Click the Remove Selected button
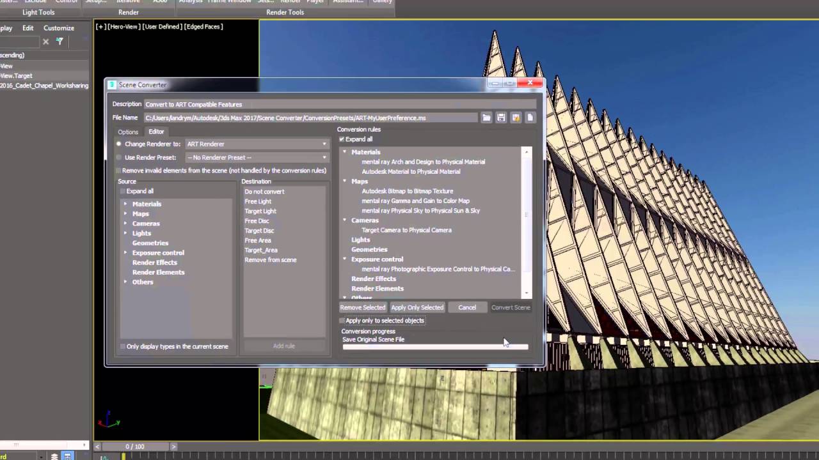Viewport: 819px width, 460px height. coord(363,308)
